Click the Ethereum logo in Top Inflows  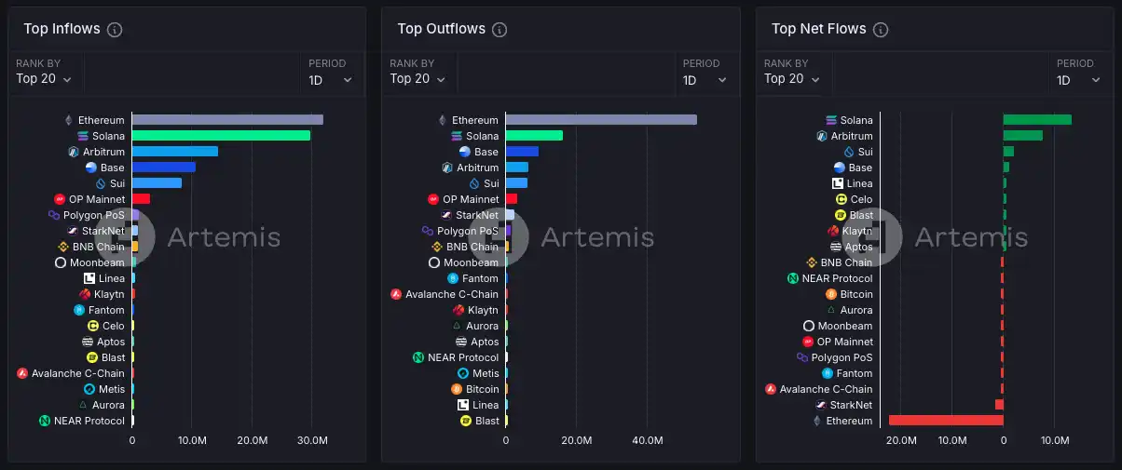[x=68, y=120]
